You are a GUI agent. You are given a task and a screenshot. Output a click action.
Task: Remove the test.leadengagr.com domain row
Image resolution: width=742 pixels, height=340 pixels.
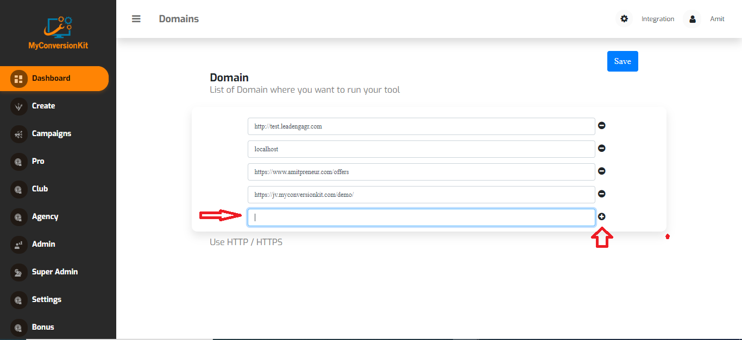[x=602, y=125]
